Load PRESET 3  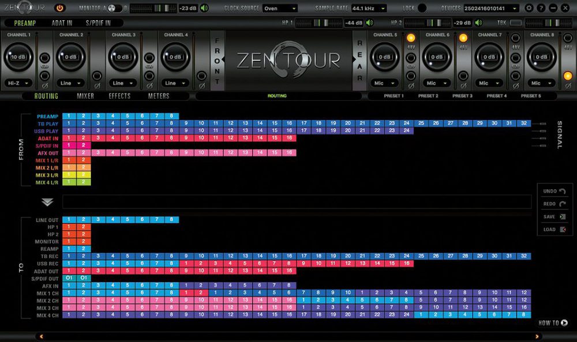click(x=462, y=96)
